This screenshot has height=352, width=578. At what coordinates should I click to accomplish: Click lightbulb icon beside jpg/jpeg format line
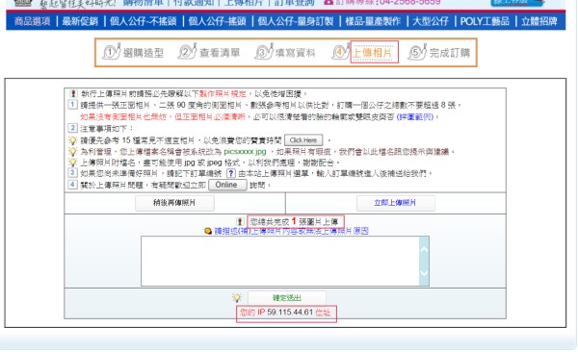72,163
